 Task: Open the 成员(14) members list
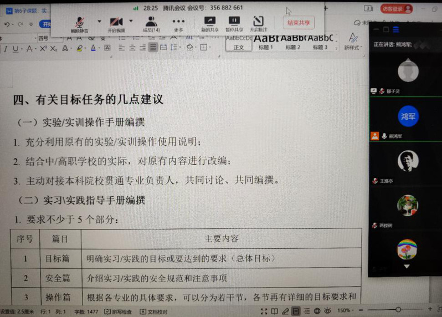(151, 23)
